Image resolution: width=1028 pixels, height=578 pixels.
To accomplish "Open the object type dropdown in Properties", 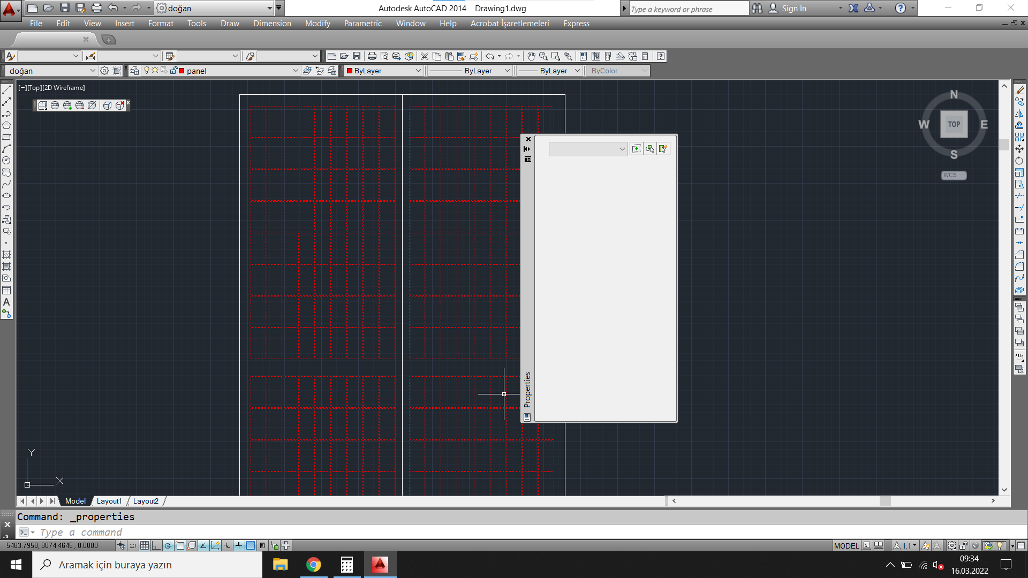I will tap(622, 149).
